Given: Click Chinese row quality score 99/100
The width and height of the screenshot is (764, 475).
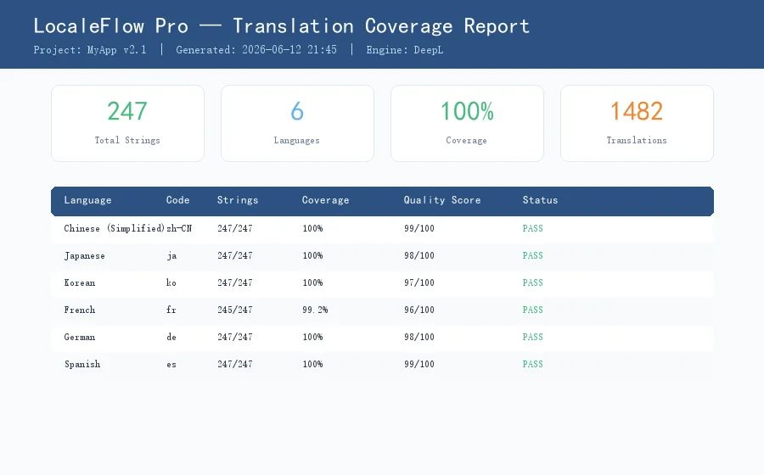Looking at the screenshot, I should pos(419,228).
